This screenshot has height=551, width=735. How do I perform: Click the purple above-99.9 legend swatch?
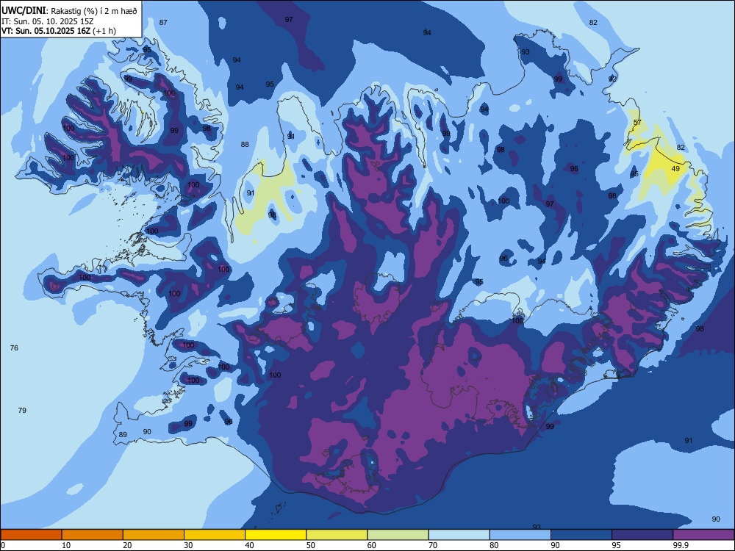pyautogui.click(x=703, y=535)
